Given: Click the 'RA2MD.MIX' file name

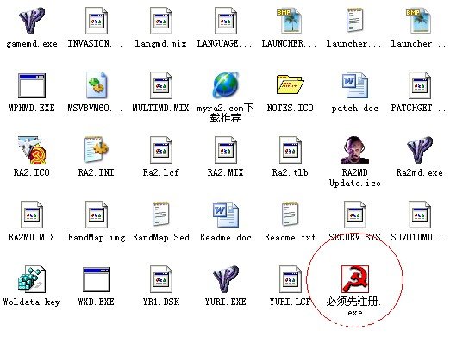Looking at the screenshot, I should point(32,237).
